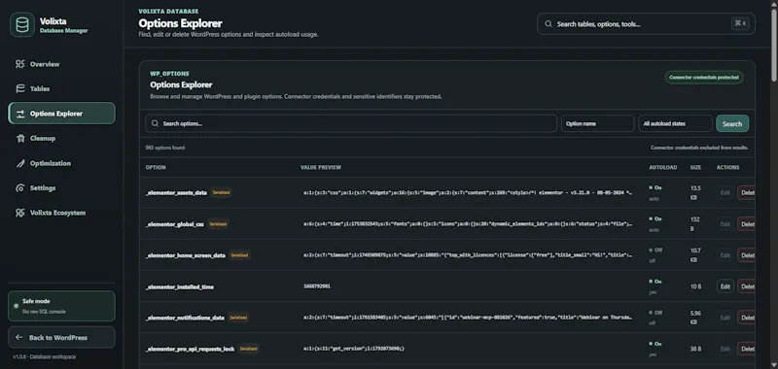This screenshot has height=369, width=778.
Task: Click the Serialized tag on _elementor_home_screen_data
Action: click(x=239, y=255)
